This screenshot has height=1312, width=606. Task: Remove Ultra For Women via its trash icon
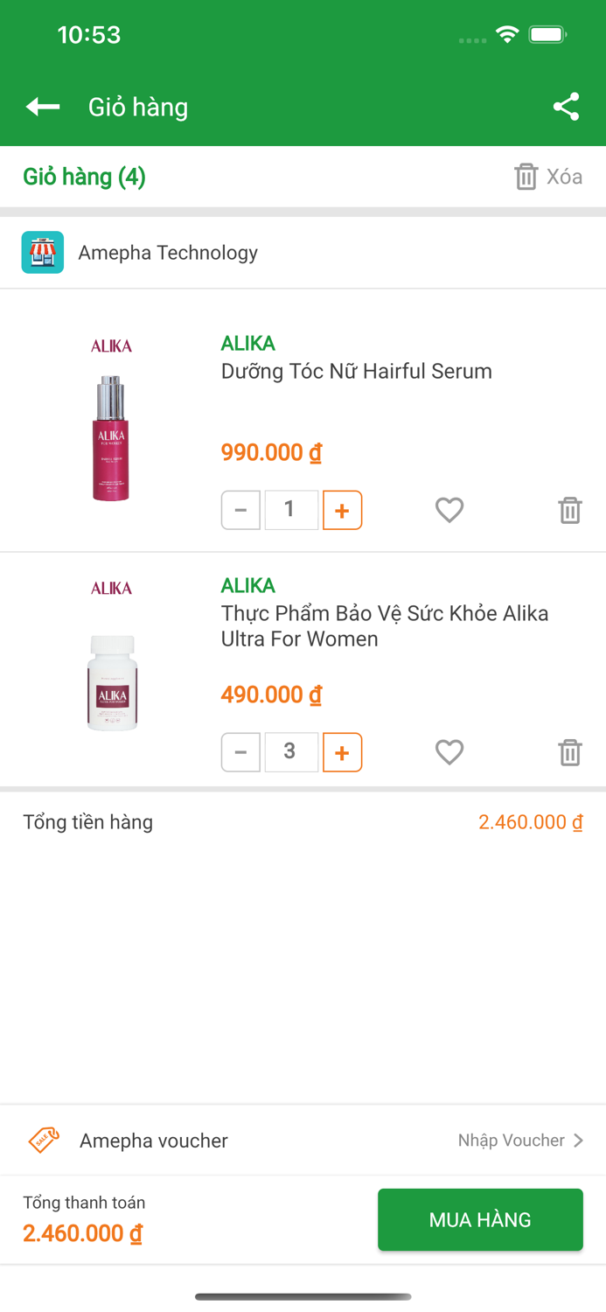pos(569,751)
